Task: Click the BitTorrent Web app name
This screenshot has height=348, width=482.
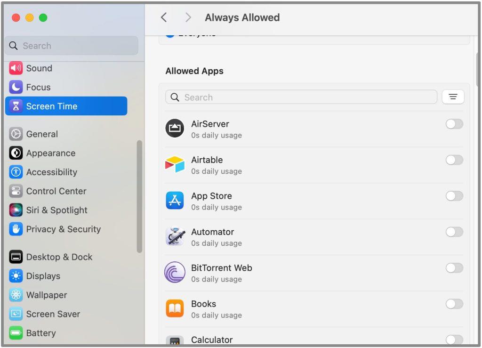Action: (x=221, y=268)
